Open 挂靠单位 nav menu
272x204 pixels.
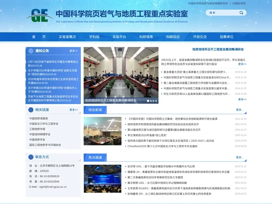tap(227, 37)
